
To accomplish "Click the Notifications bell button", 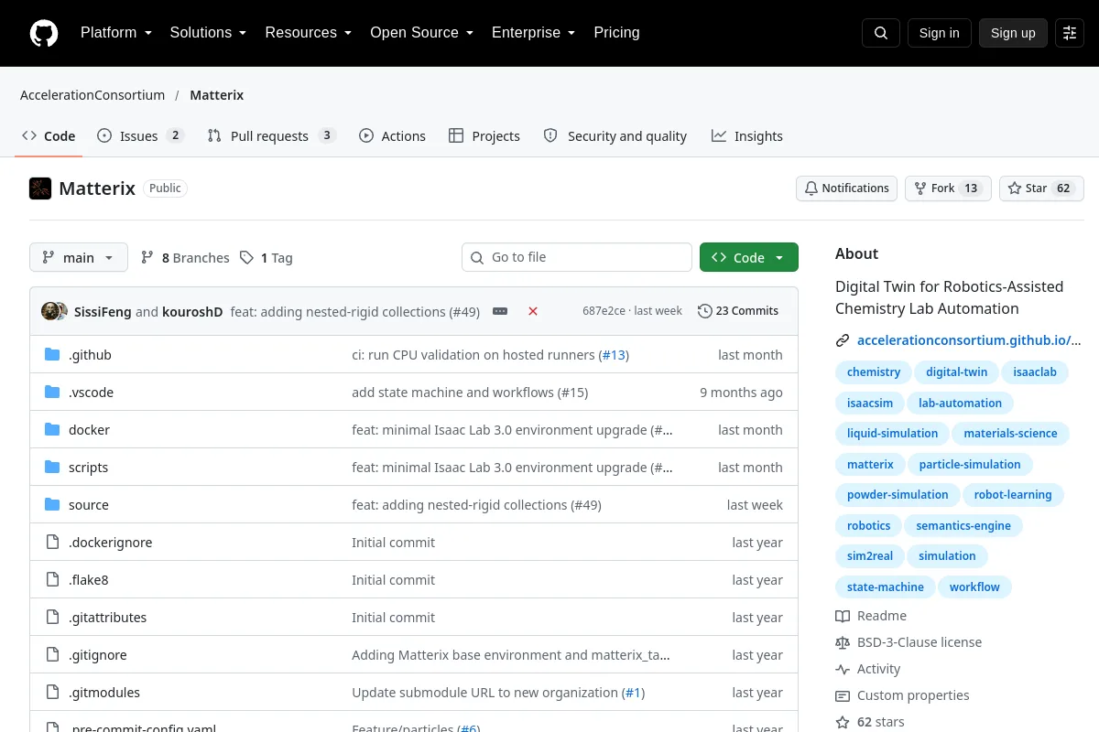I will [x=846, y=188].
